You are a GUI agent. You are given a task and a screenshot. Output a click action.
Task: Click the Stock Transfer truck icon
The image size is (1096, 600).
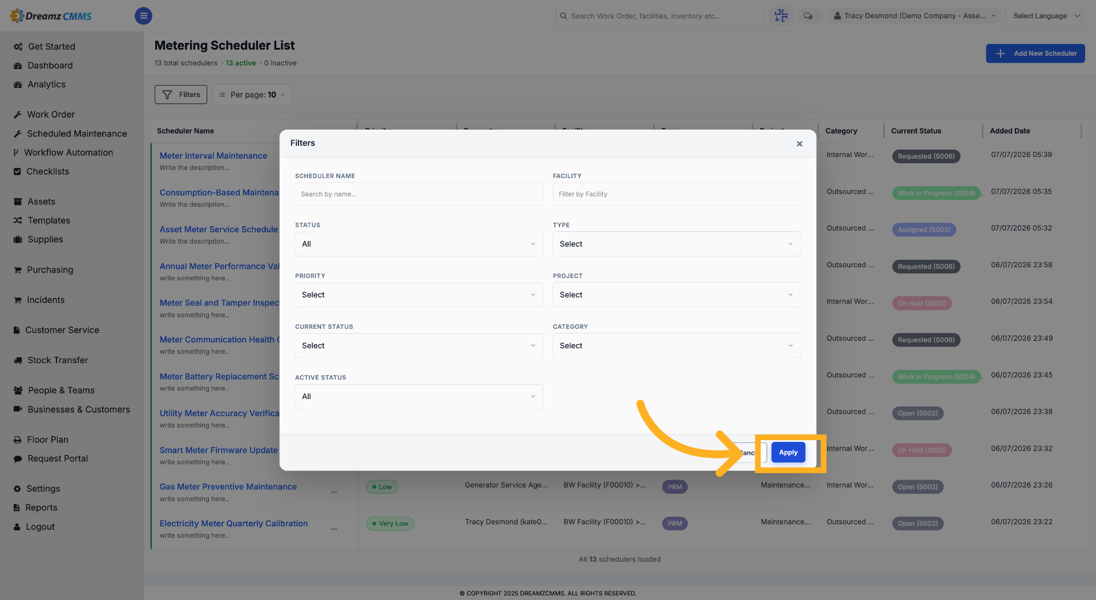click(18, 360)
